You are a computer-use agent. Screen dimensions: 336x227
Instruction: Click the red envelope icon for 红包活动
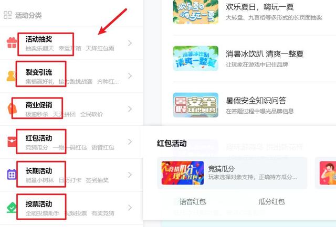tap(12, 142)
